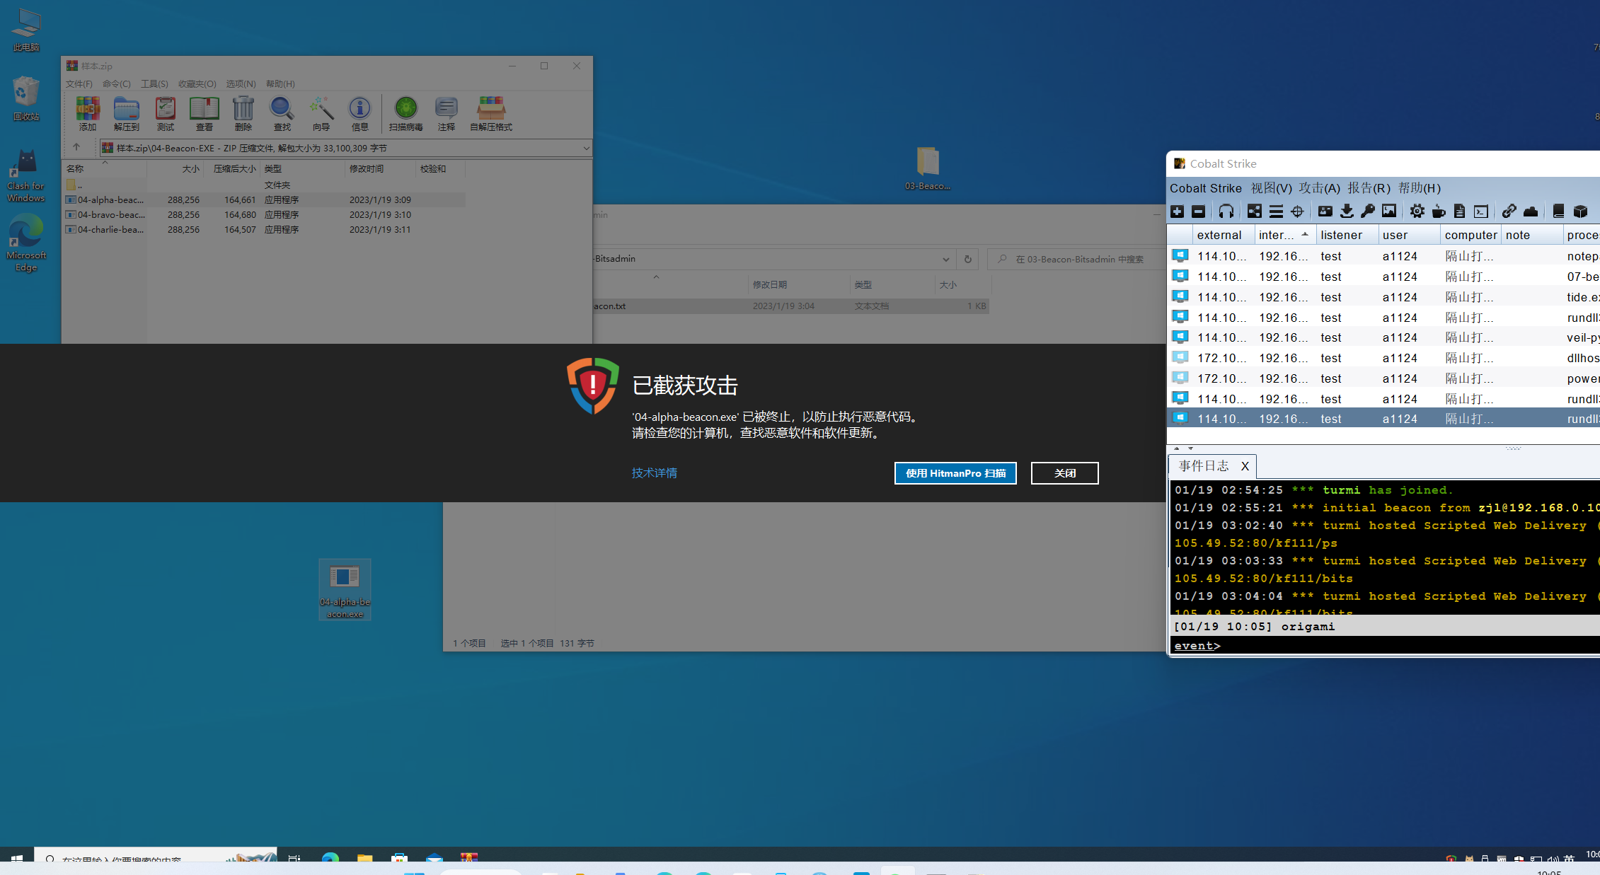The width and height of the screenshot is (1600, 875).
Task: Click the 扫描病毒 virus scan icon in WinRAR
Action: click(x=405, y=114)
